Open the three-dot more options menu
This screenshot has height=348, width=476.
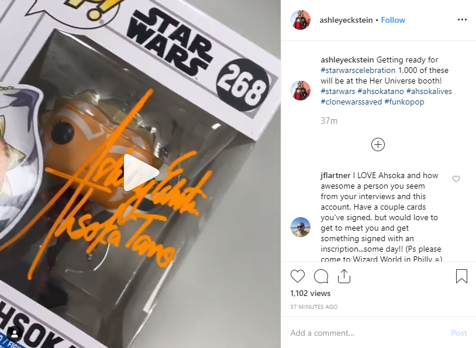[x=462, y=20]
